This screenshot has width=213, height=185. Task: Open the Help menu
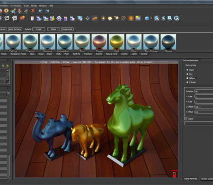[51, 6]
